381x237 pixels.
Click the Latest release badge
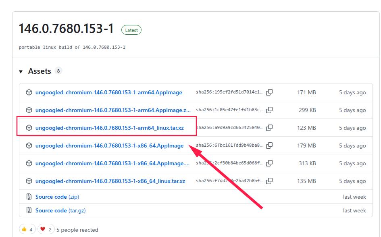click(x=131, y=30)
